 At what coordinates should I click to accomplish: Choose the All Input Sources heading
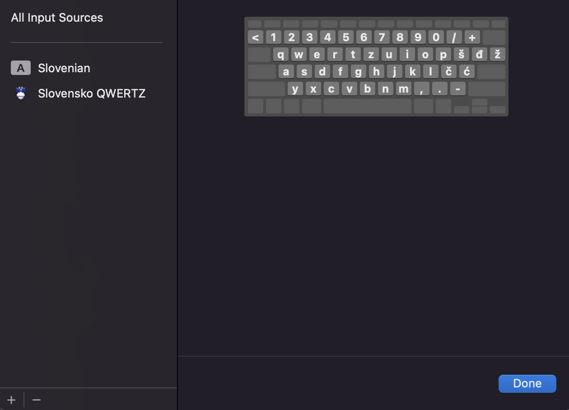57,18
